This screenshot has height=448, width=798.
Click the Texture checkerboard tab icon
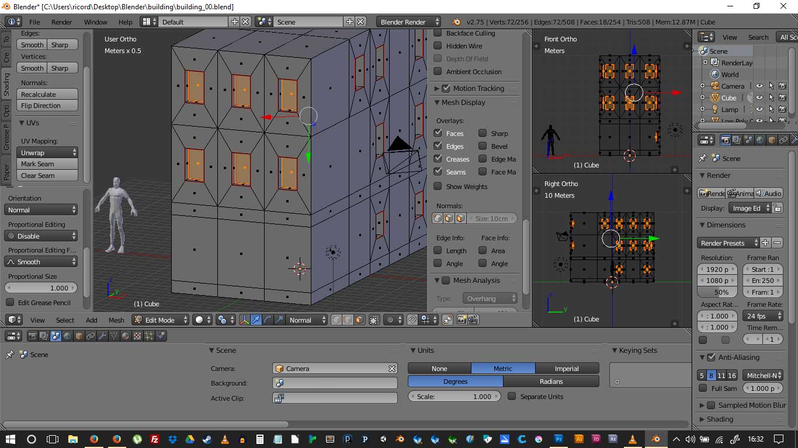coord(137,336)
